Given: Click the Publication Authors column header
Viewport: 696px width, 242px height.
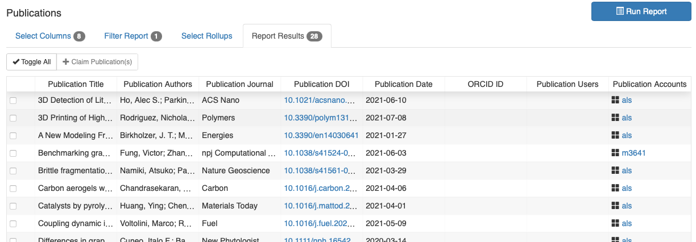Looking at the screenshot, I should tap(158, 84).
